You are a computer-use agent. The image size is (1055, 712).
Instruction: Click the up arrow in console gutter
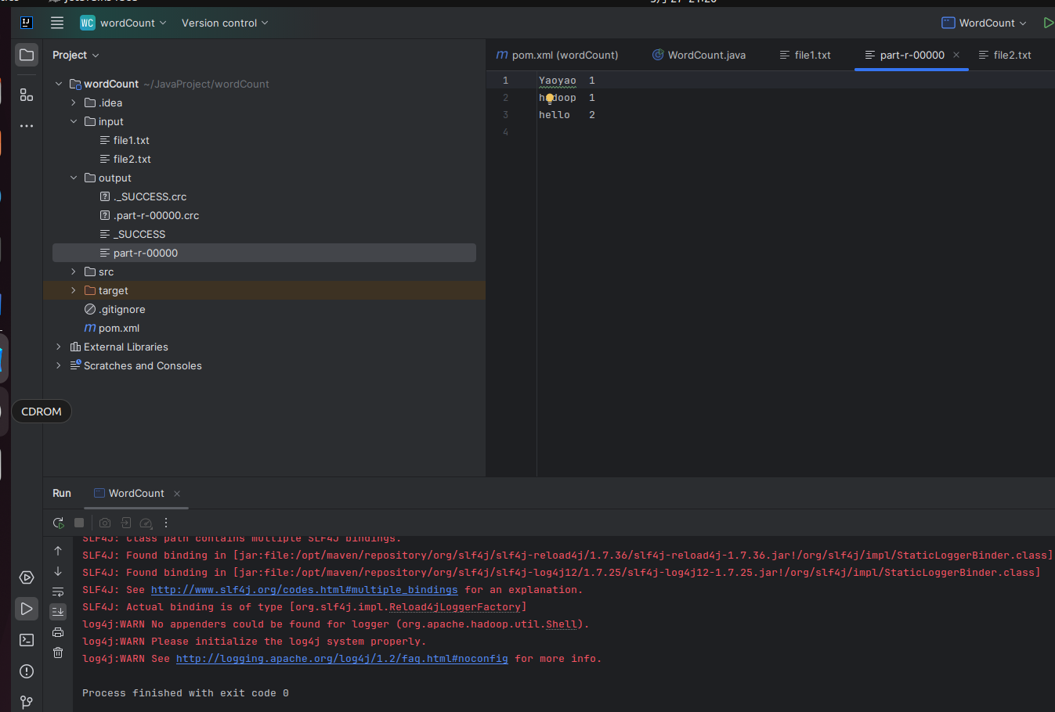58,551
